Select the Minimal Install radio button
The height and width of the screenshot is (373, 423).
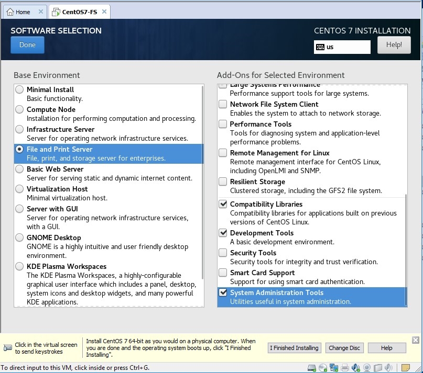click(x=19, y=89)
